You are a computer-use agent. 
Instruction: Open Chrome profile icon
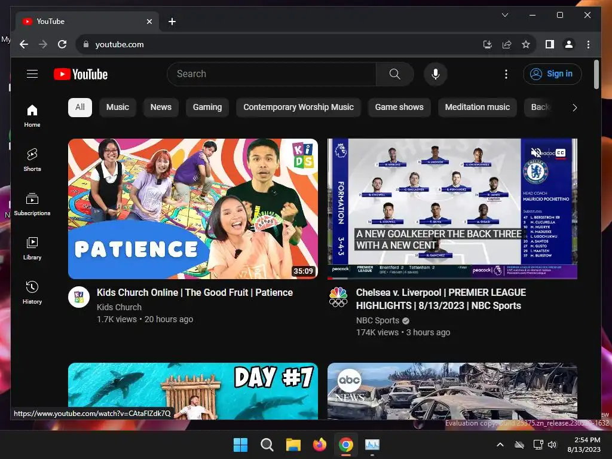tap(569, 44)
